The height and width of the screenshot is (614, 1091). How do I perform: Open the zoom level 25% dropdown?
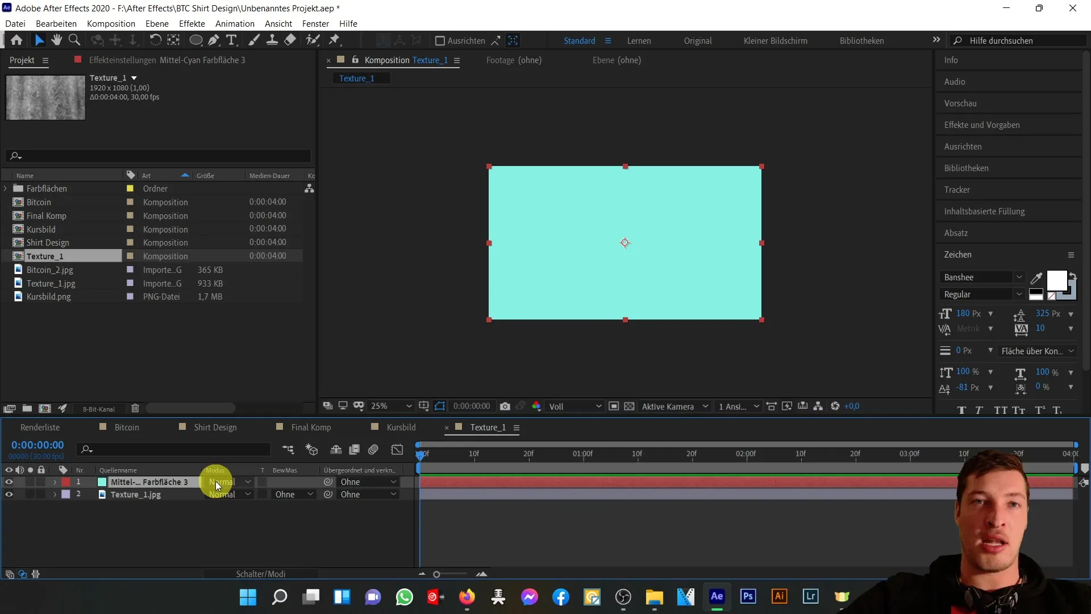click(390, 406)
